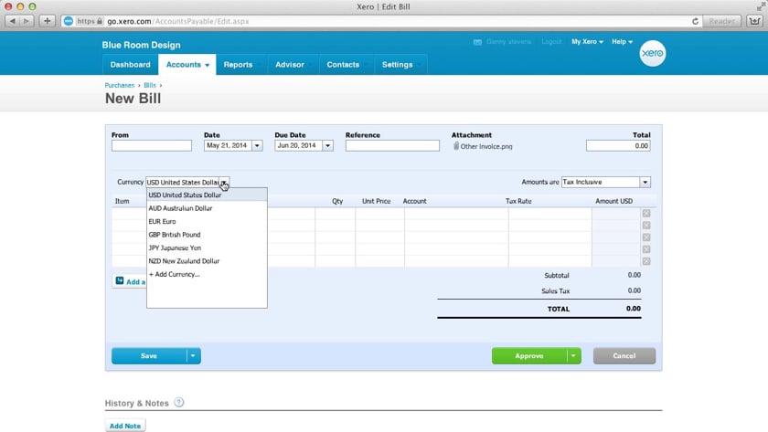Open the Due Date picker dropdown arrow
Viewport: 768px width, 432px height.
click(327, 146)
